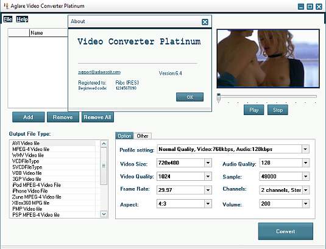Close the About dialog with X
326x249 pixels.
click(205, 22)
